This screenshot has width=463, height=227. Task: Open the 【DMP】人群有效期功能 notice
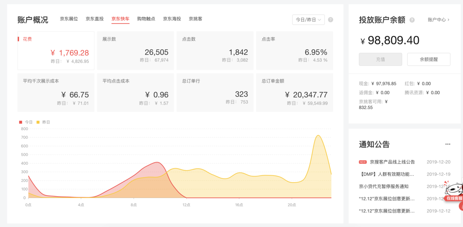click(387, 174)
